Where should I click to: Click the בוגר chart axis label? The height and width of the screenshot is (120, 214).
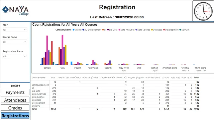(x=63, y=68)
